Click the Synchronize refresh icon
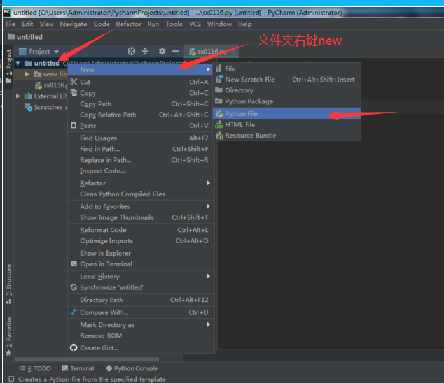The image size is (444, 383). click(x=74, y=287)
